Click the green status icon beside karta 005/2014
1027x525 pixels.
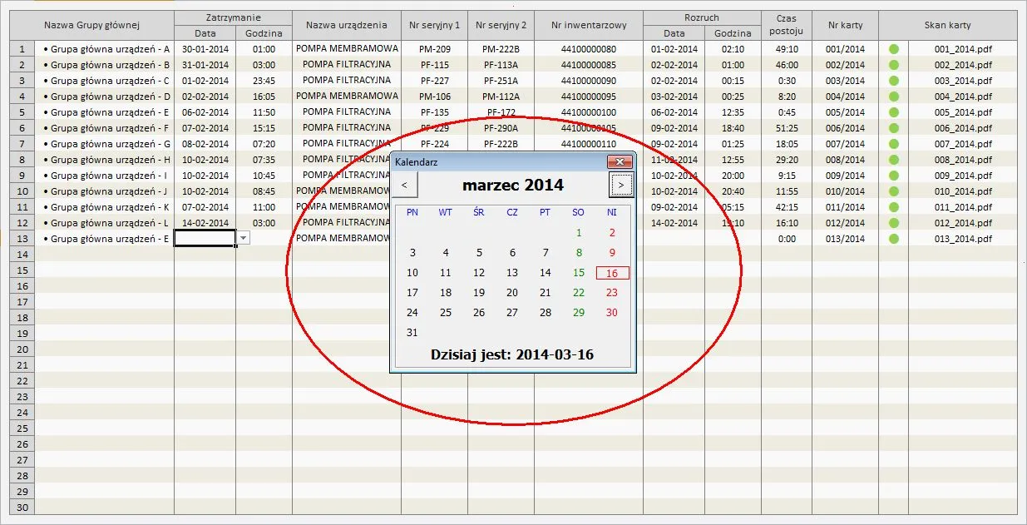coord(893,112)
